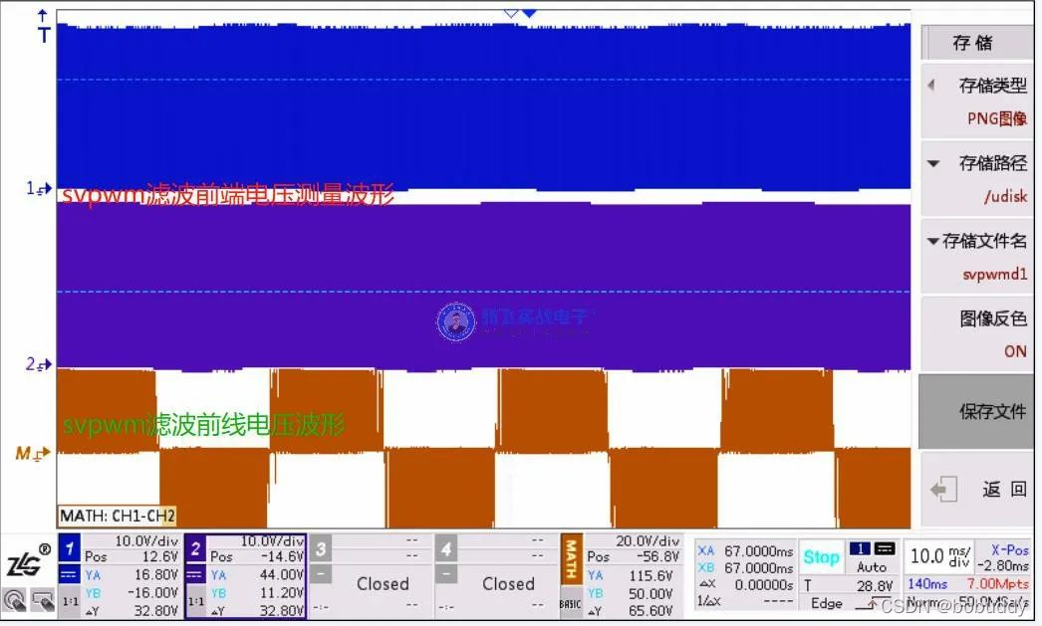This screenshot has width=1042, height=626.
Task: Click trigger level T 28.8V field
Action: pyautogui.click(x=849, y=585)
